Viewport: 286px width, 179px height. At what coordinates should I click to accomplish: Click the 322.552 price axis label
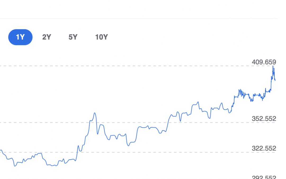click(x=264, y=148)
